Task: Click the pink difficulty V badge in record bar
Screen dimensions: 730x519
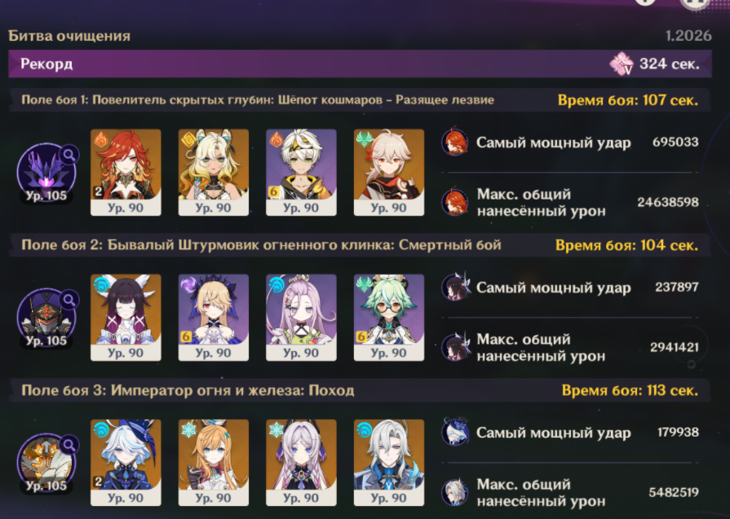Action: [x=622, y=64]
